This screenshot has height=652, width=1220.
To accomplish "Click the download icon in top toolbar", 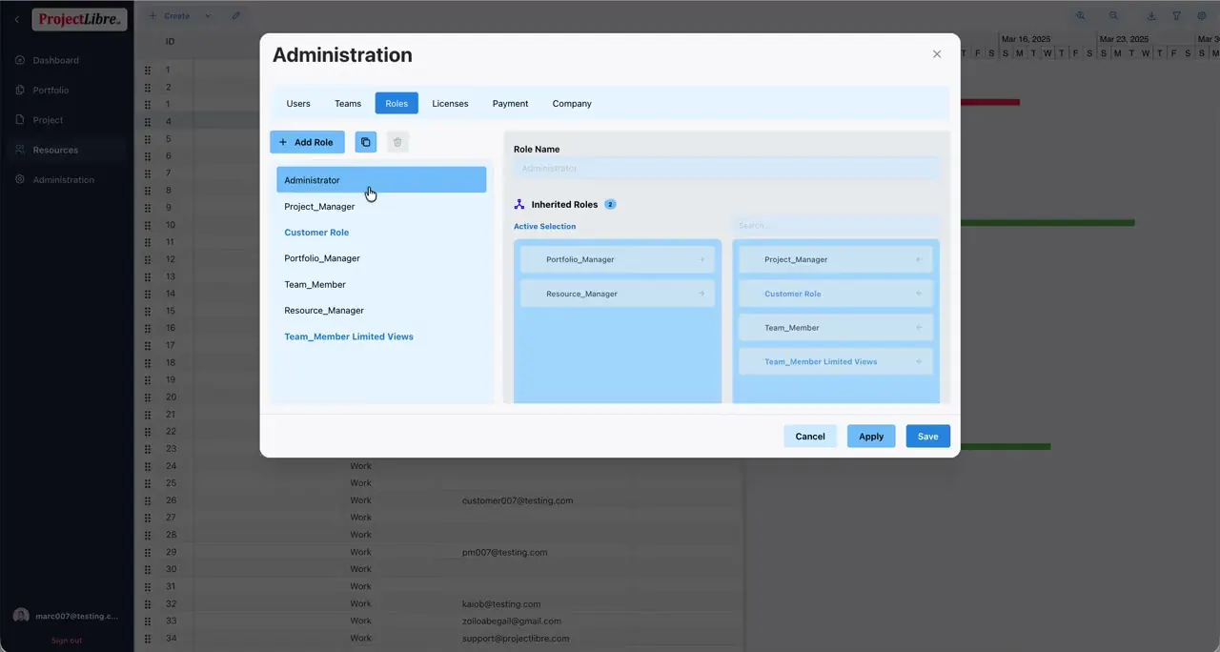I will (1151, 15).
